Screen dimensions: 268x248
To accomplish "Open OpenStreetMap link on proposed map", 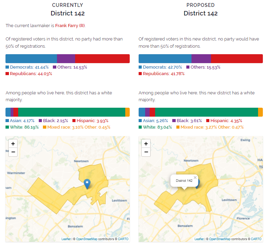I will [220, 239].
